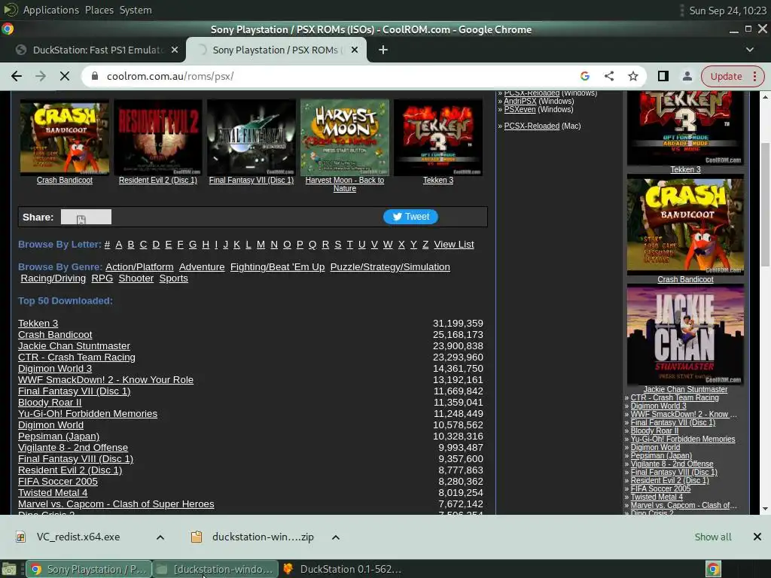
Task: Share this page via share icon
Action: pyautogui.click(x=608, y=76)
